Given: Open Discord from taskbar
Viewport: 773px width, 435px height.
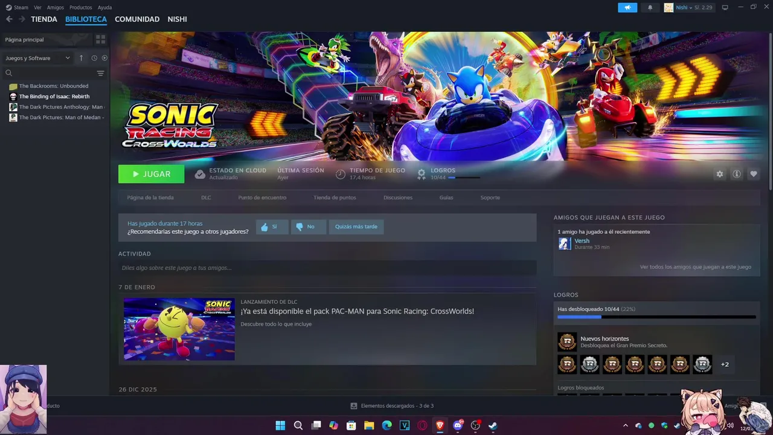Looking at the screenshot, I should [458, 425].
